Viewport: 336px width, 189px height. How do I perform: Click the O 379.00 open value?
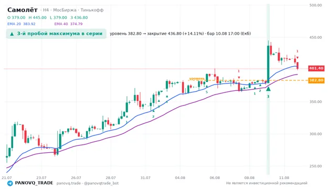click(x=16, y=17)
